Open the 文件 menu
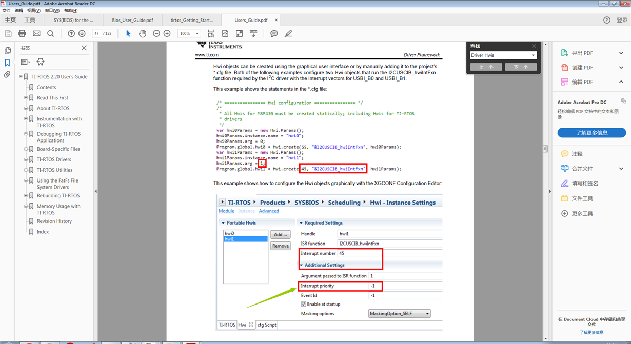Image resolution: width=631 pixels, height=344 pixels. pos(6,10)
